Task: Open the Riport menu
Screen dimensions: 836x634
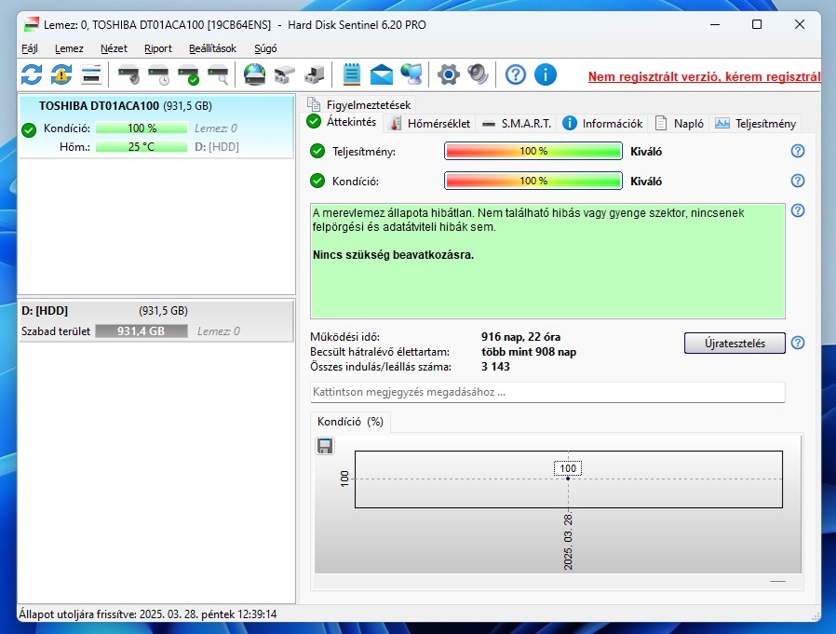Action: (158, 48)
